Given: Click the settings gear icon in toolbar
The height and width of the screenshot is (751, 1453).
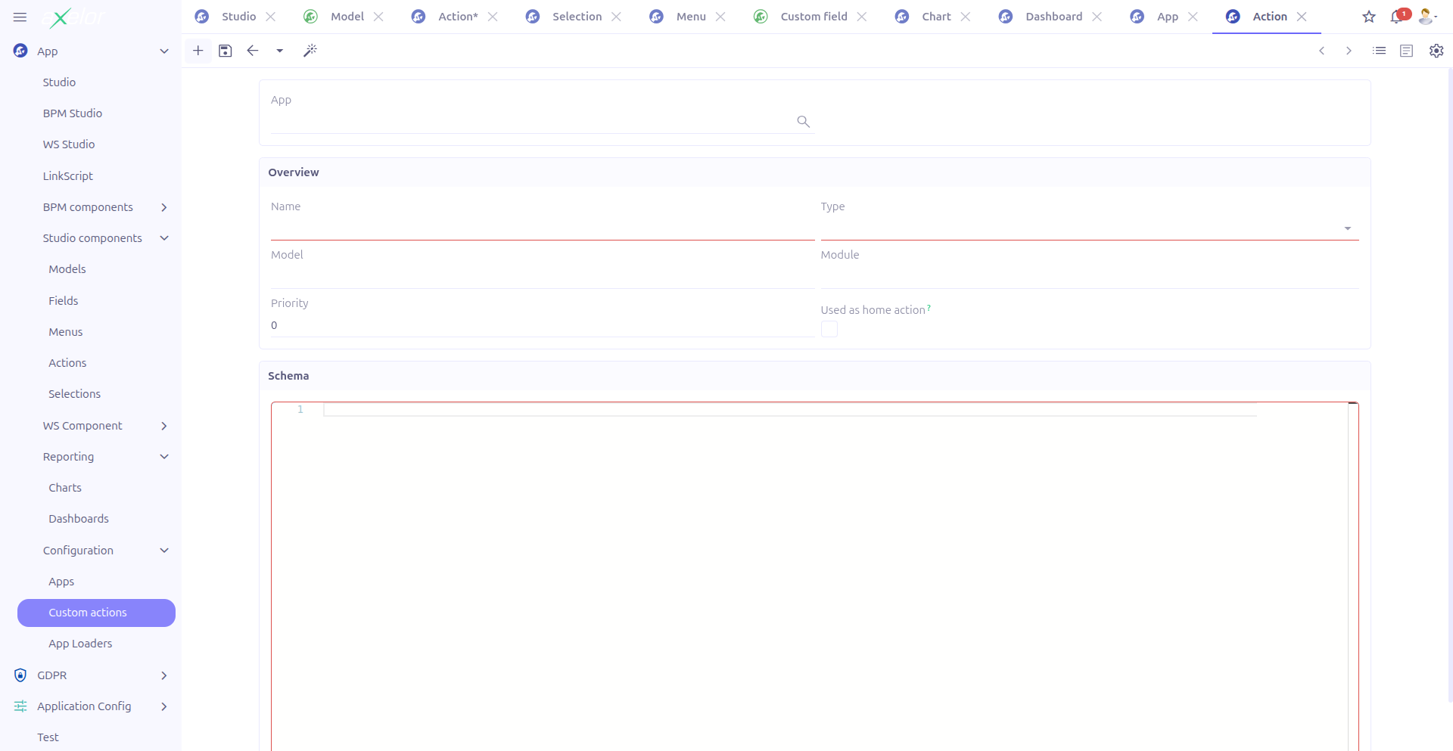Looking at the screenshot, I should pos(1436,51).
